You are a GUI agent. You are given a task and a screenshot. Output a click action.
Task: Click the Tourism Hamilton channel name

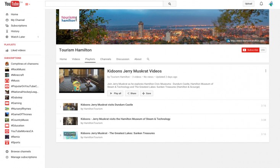76,50
